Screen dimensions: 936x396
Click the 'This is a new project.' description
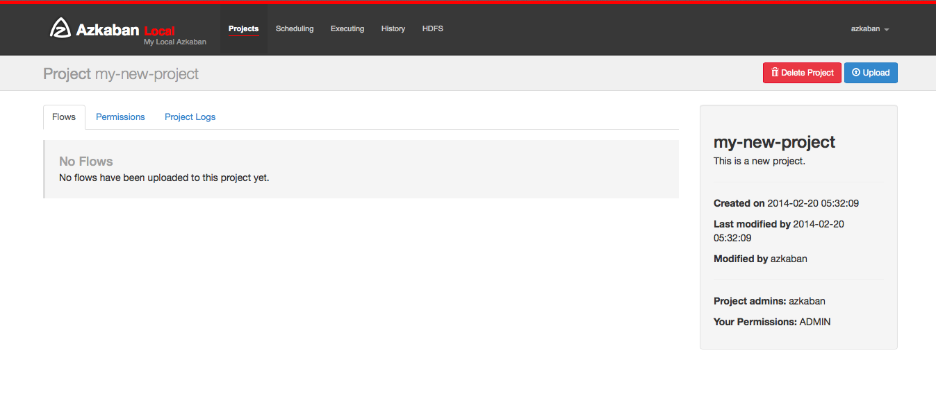[x=760, y=161]
